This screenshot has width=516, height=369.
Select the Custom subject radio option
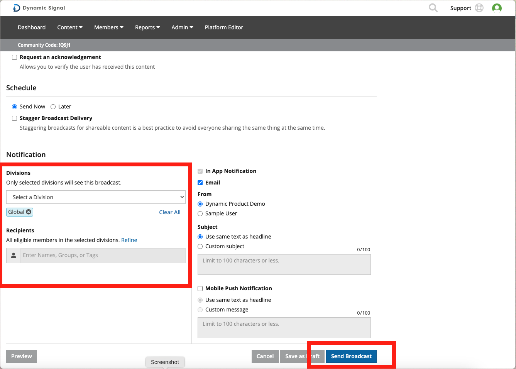200,246
